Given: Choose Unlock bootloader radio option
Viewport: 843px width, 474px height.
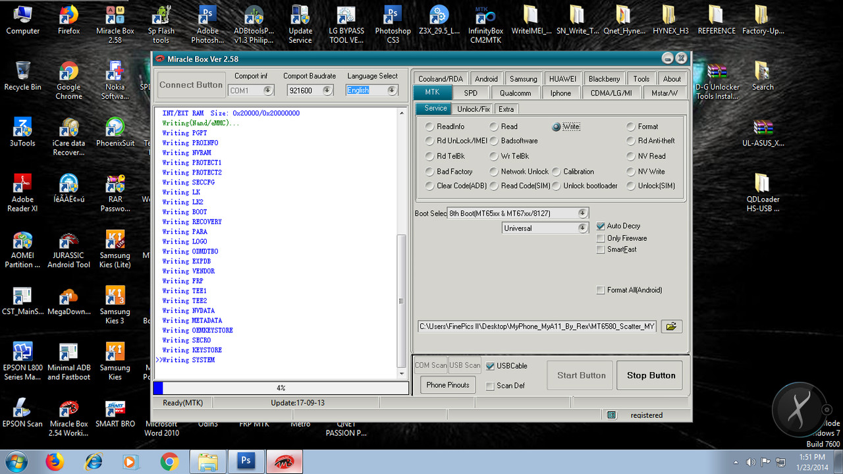Looking at the screenshot, I should point(585,186).
